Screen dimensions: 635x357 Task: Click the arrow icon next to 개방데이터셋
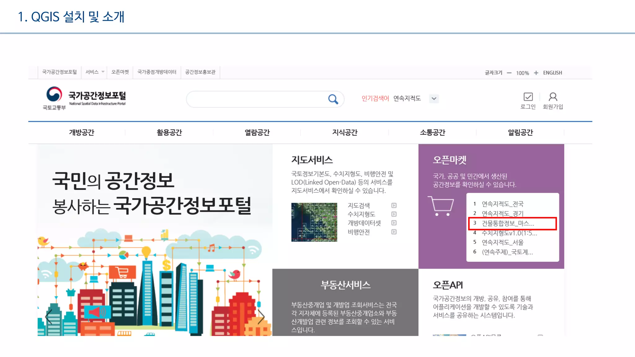(394, 223)
